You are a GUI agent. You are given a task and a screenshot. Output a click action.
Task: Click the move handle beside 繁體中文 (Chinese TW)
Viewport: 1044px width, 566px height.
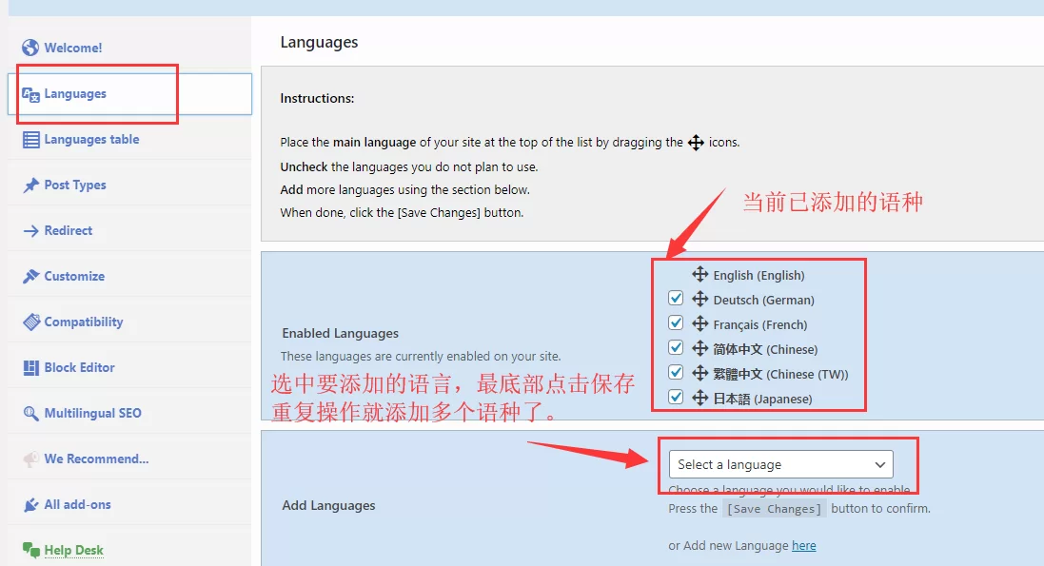click(x=699, y=373)
